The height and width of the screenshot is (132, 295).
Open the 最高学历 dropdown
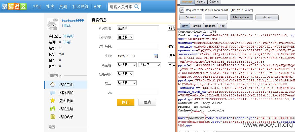(x=125, y=74)
